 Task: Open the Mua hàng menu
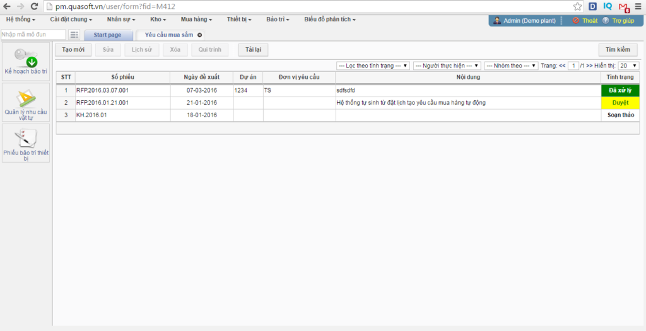click(x=197, y=20)
